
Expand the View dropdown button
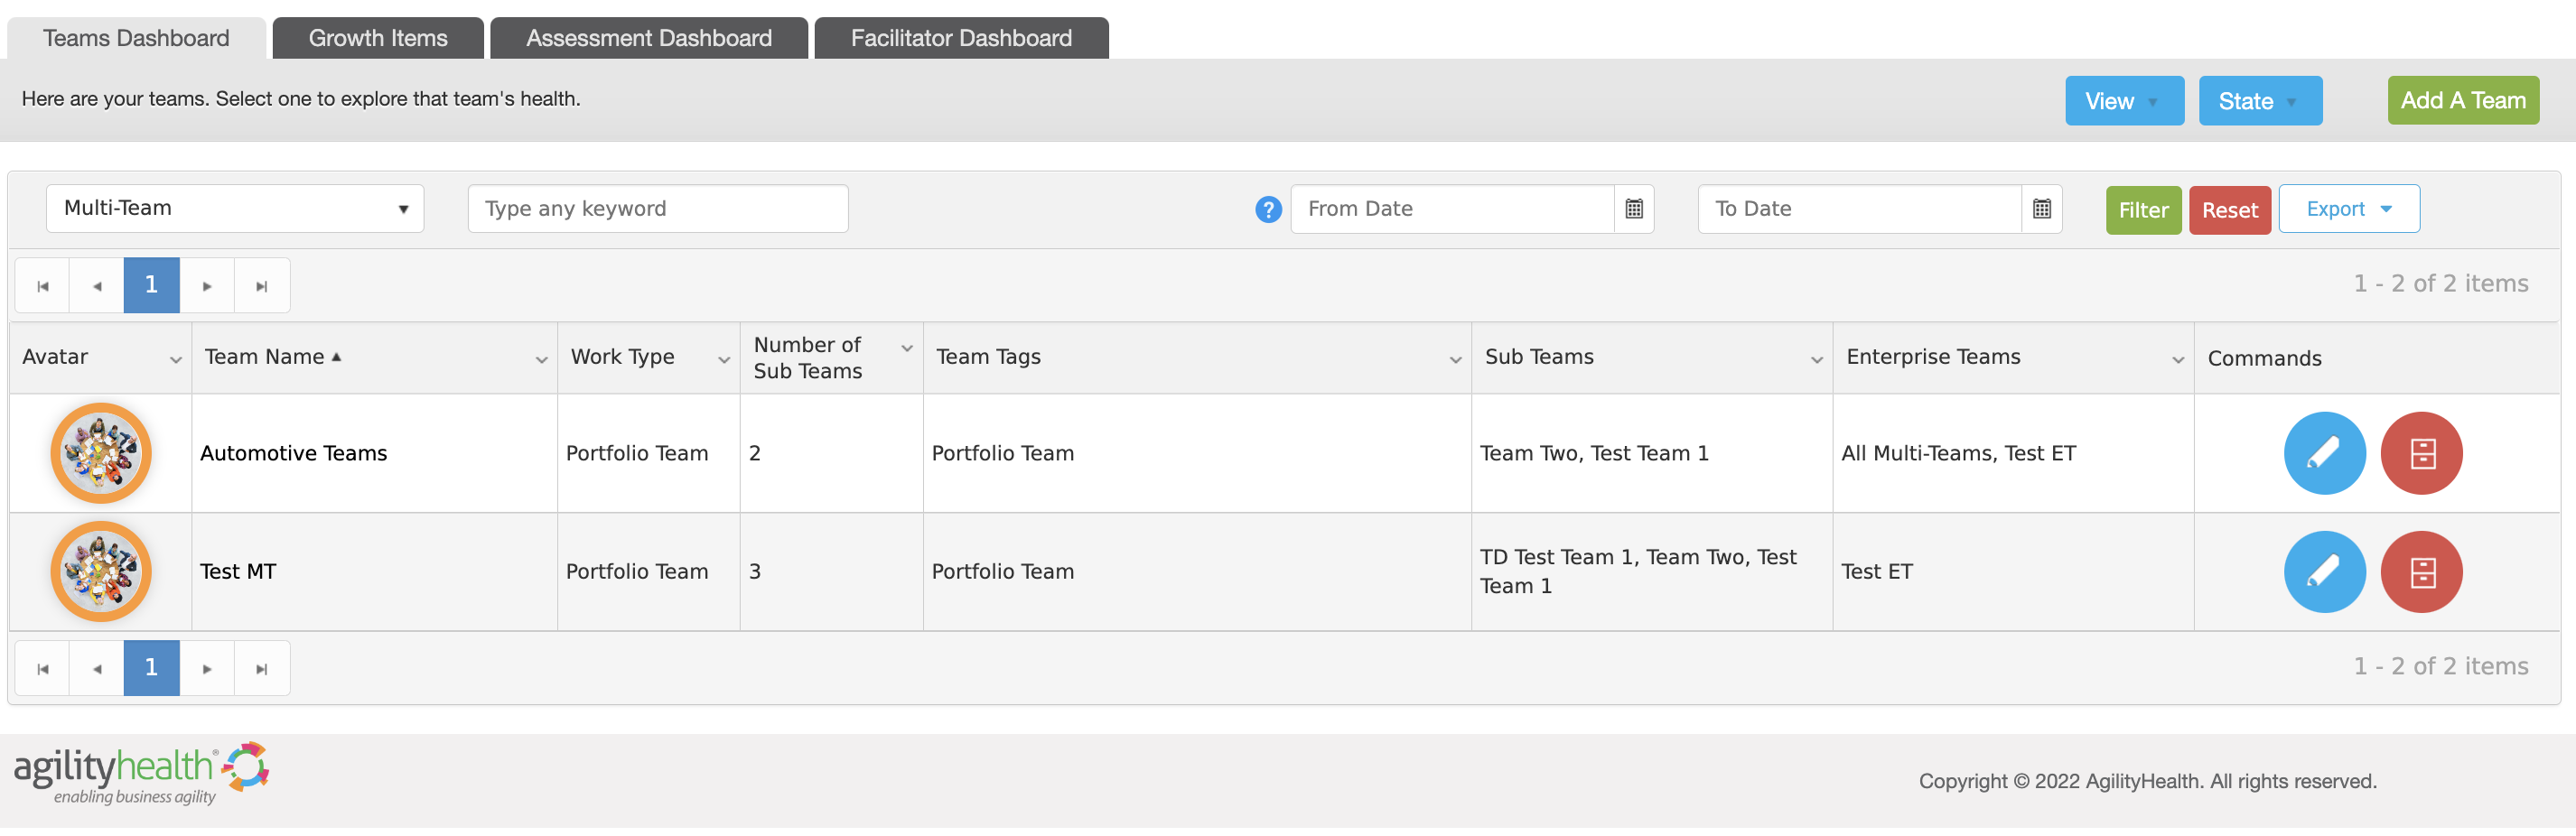(2124, 101)
